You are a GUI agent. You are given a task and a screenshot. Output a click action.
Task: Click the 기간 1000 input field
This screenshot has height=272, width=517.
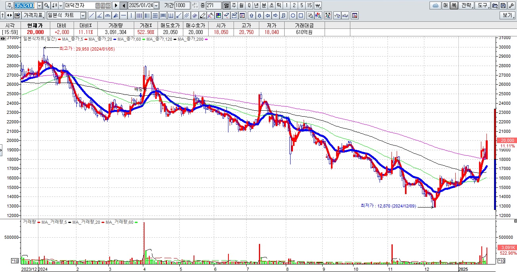tap(182, 6)
